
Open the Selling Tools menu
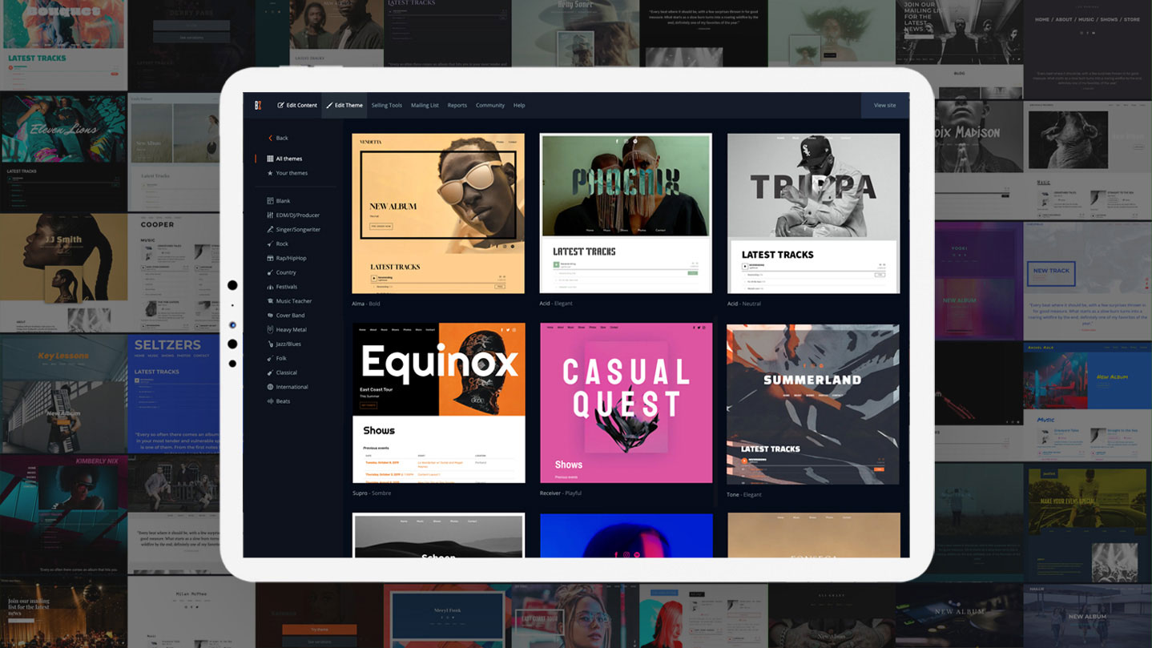(x=386, y=105)
